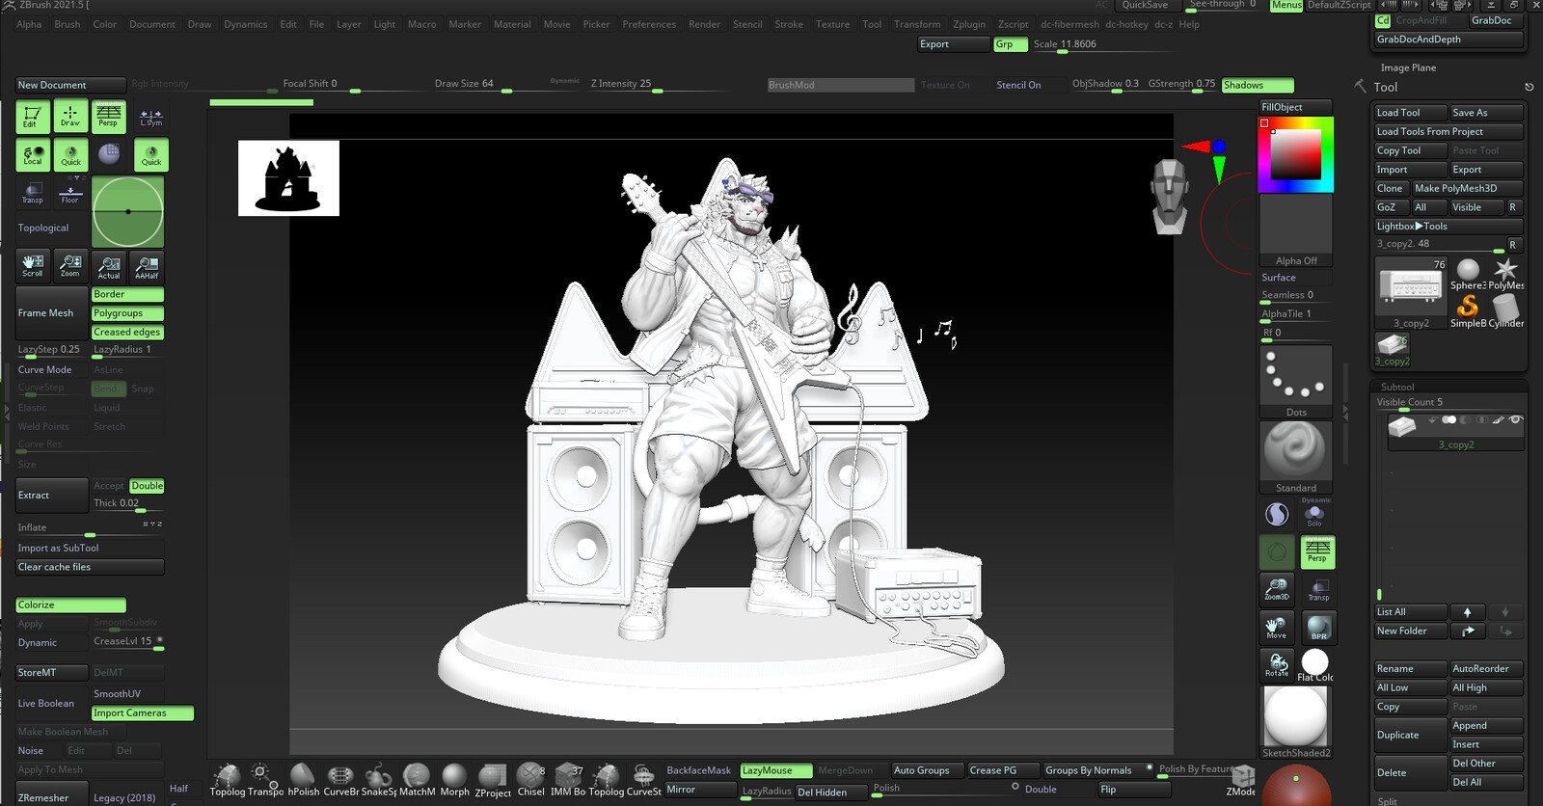Select the Scroll document icon
Screen dimensions: 1543x806
tap(33, 266)
